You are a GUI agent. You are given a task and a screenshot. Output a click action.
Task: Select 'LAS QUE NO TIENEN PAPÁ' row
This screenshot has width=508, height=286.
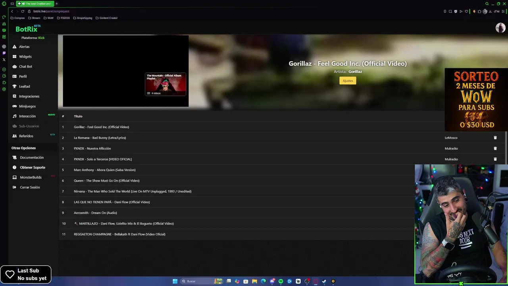pyautogui.click(x=237, y=202)
